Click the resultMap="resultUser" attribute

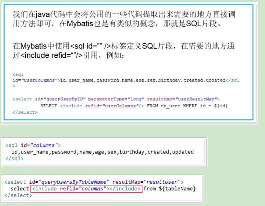(x=146, y=182)
